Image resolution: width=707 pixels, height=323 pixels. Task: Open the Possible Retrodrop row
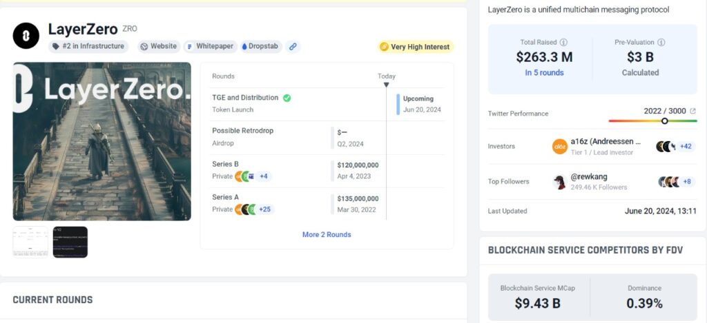(x=328, y=137)
